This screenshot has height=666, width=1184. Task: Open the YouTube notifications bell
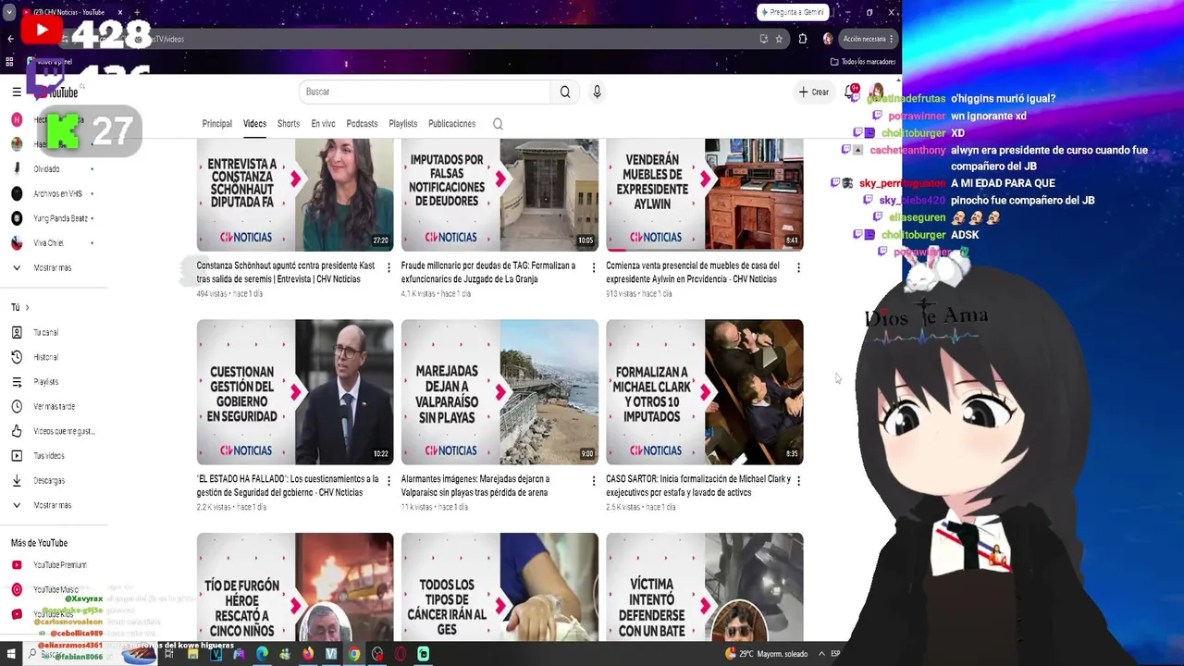(851, 92)
